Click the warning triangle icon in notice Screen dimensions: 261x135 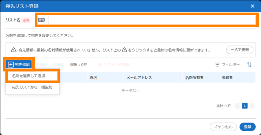coord(14,50)
